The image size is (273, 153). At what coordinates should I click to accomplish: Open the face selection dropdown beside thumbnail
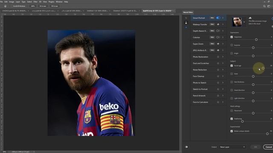[244, 22]
